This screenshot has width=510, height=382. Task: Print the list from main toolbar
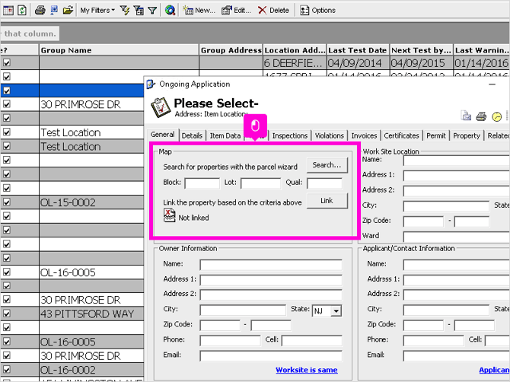40,10
